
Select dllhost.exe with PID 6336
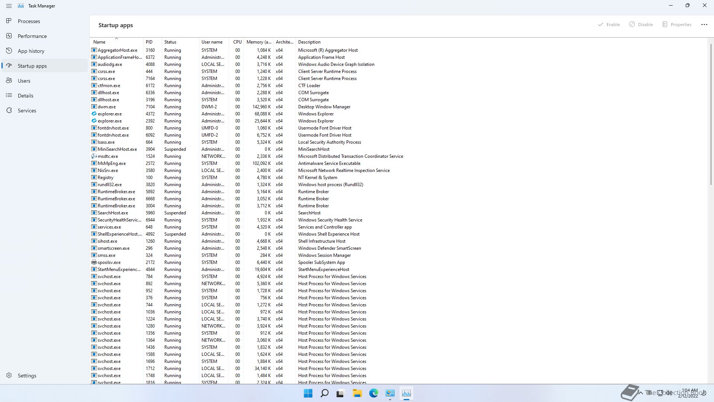click(x=399, y=93)
